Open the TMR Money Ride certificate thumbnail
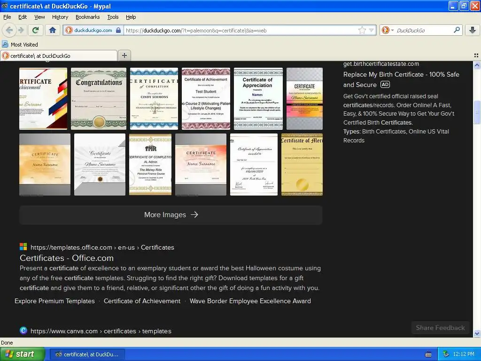Image resolution: width=481 pixels, height=361 pixels. 150,165
